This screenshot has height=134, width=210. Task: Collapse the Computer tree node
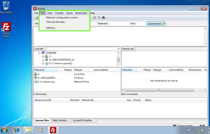click(x=39, y=53)
